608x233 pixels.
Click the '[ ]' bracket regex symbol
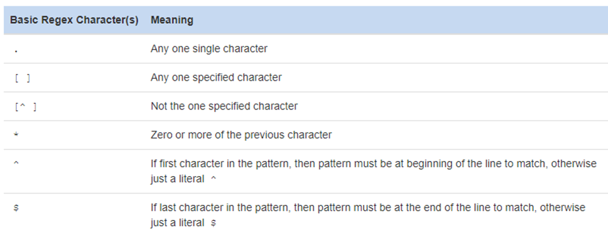click(22, 78)
